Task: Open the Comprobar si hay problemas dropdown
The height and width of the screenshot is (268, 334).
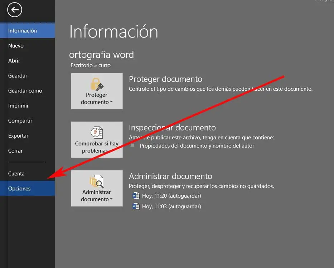Action: click(x=97, y=140)
